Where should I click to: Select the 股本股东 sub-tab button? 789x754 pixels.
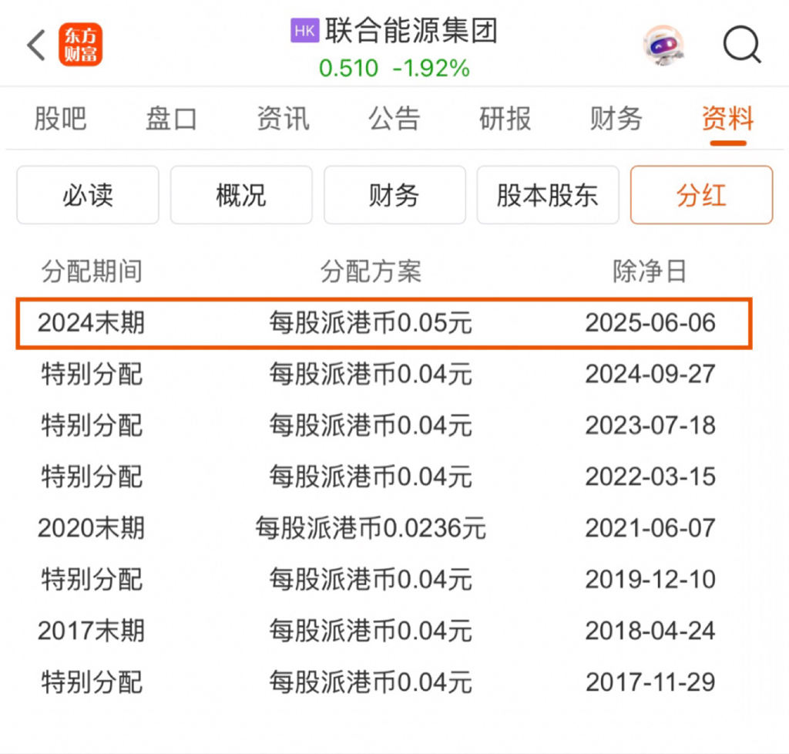[548, 195]
